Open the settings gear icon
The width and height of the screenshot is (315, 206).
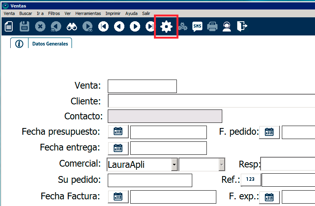click(166, 26)
